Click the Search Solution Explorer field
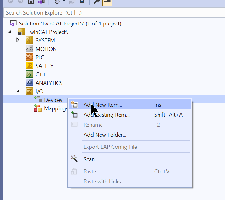 pyautogui.click(x=114, y=13)
